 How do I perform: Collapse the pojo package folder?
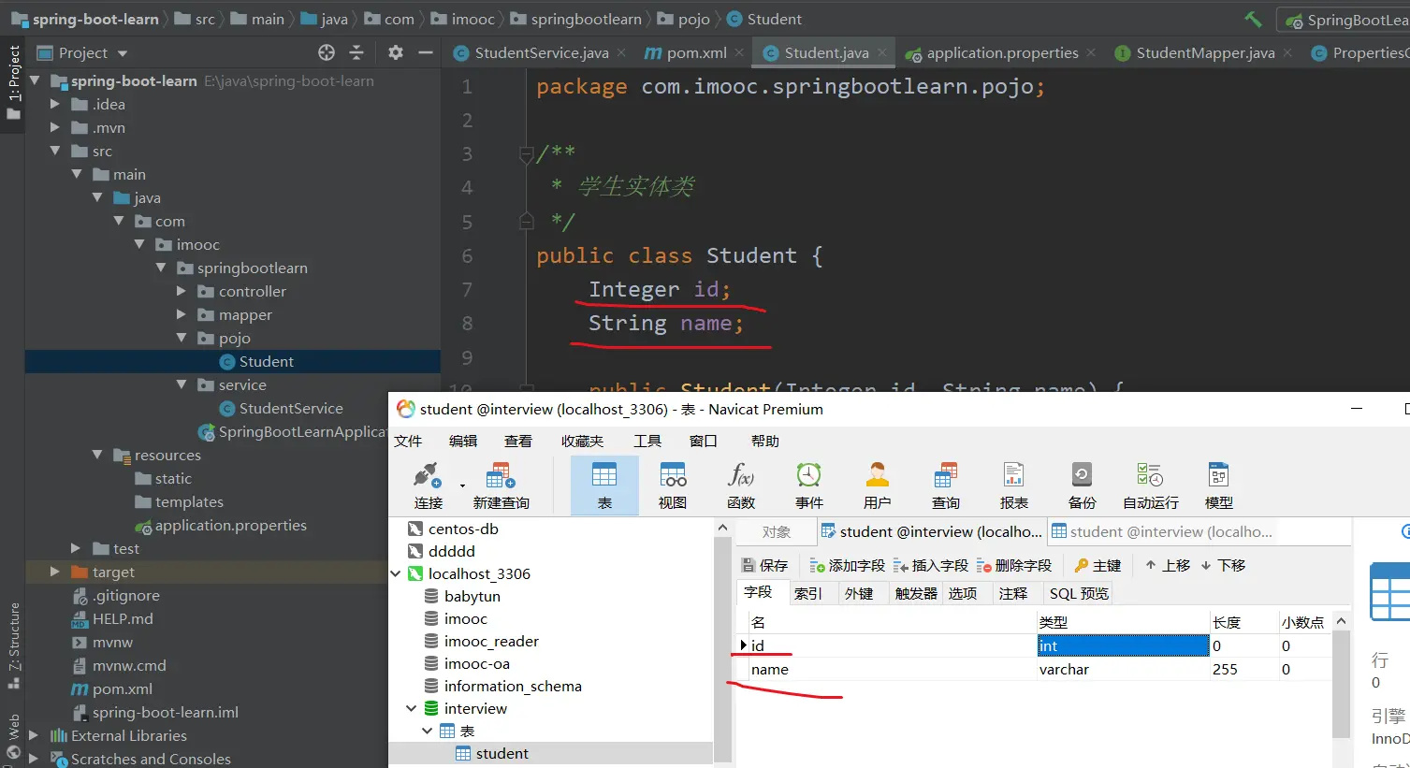[182, 338]
